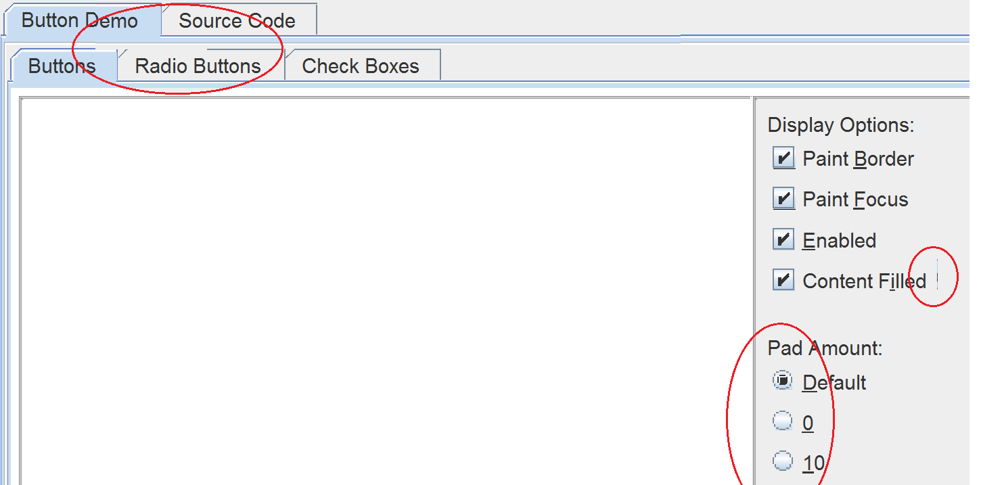Click the empty white button demo area
Image resolution: width=981 pixels, height=485 pixels.
tap(386, 292)
